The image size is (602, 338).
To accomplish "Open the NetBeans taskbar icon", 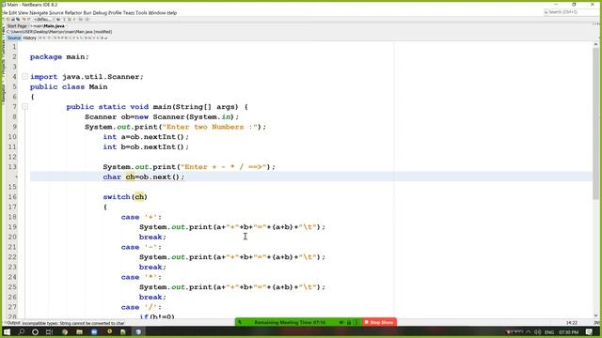I will [138, 331].
